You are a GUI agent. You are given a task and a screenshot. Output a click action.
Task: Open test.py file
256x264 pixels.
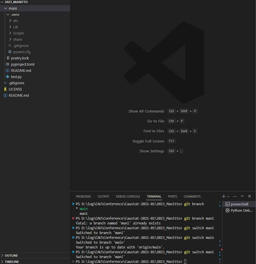(x=16, y=77)
